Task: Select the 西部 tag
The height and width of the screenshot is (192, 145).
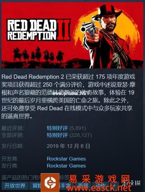Action: [x=83, y=186]
